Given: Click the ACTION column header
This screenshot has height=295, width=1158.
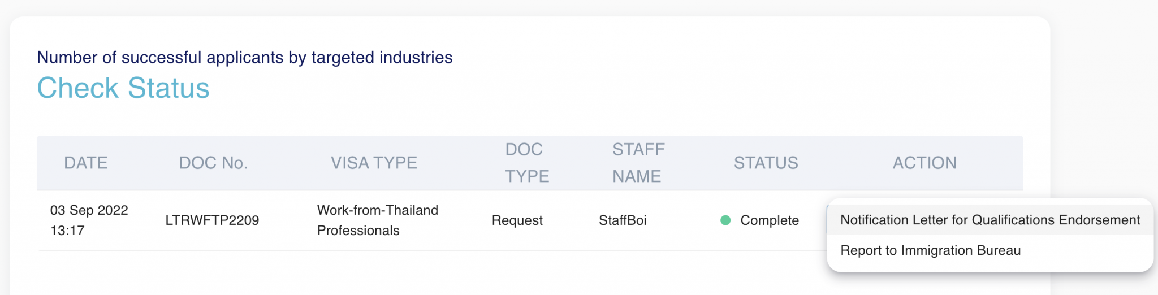Looking at the screenshot, I should coord(924,163).
